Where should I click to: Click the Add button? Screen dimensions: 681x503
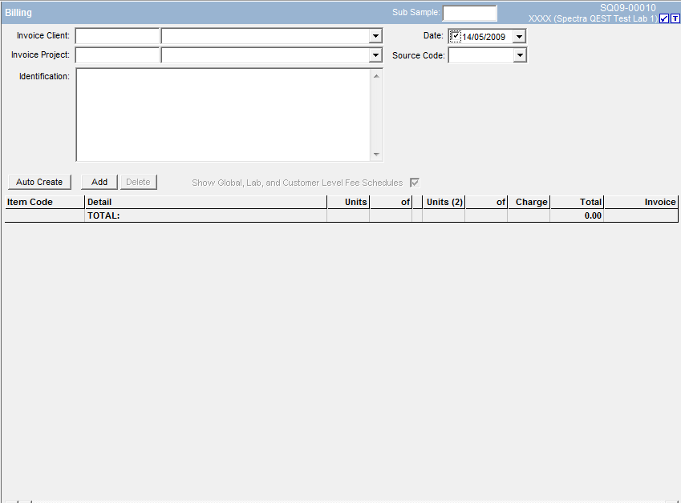point(99,183)
